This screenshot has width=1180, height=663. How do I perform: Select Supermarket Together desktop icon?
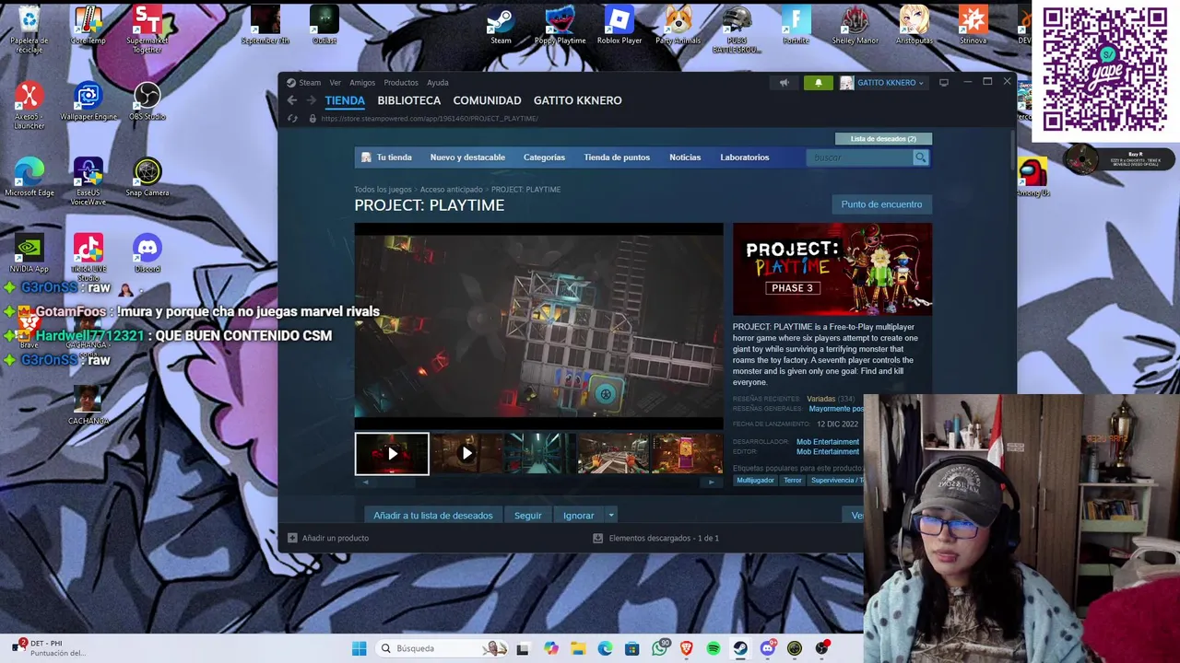[x=147, y=29]
